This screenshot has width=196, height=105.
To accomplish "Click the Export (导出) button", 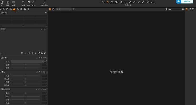I will 8,3.
